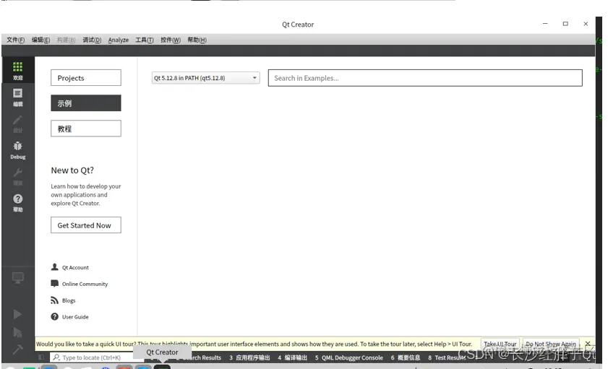This screenshot has width=608, height=369.
Task: Open the 帮助(H) menu
Action: [197, 40]
